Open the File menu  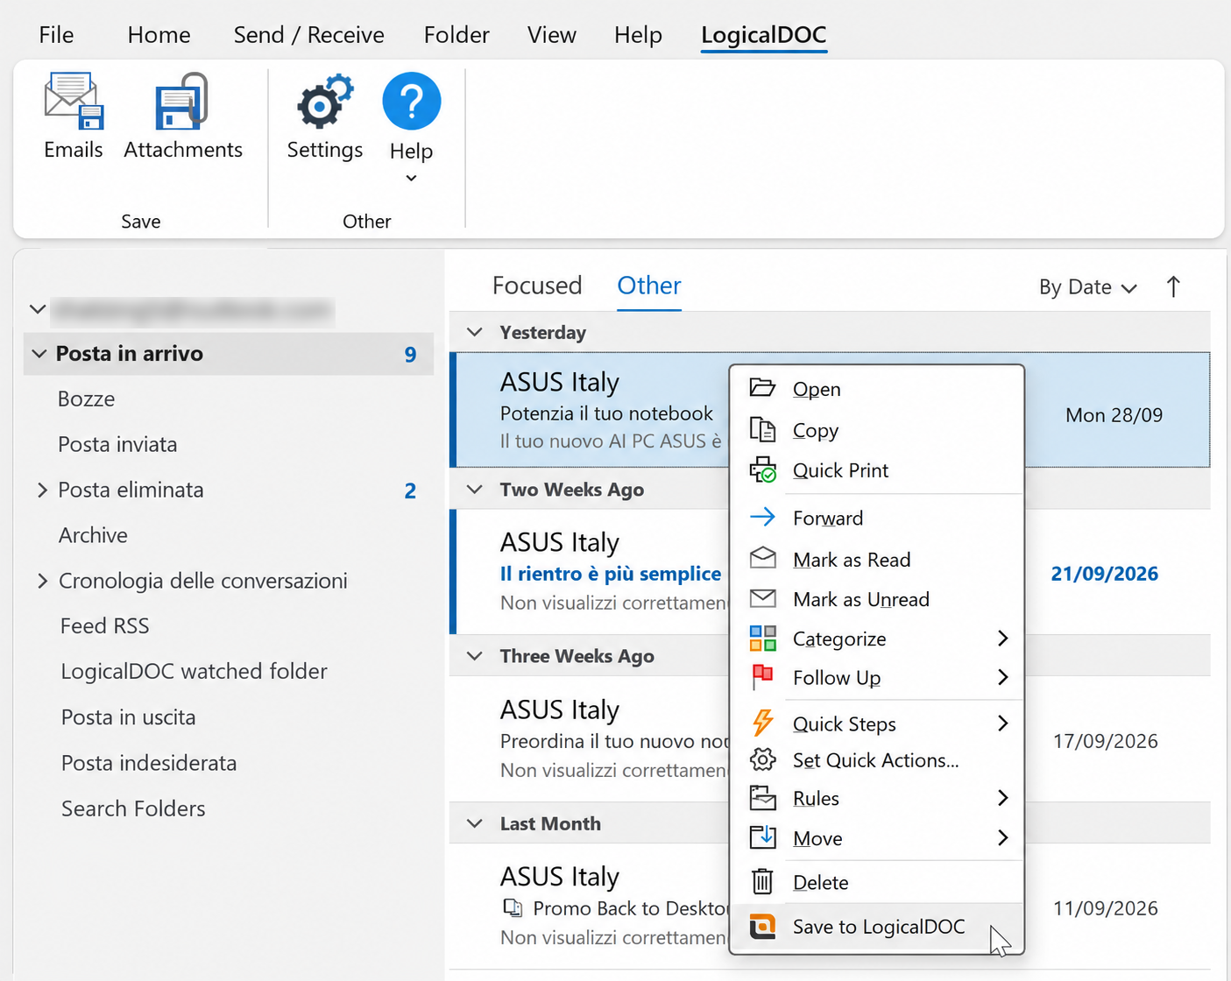click(x=56, y=35)
